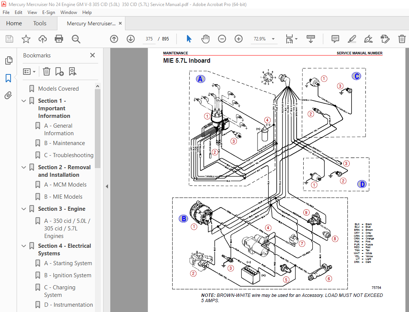Open bookmarks Options dropdown menu

pyautogui.click(x=29, y=71)
